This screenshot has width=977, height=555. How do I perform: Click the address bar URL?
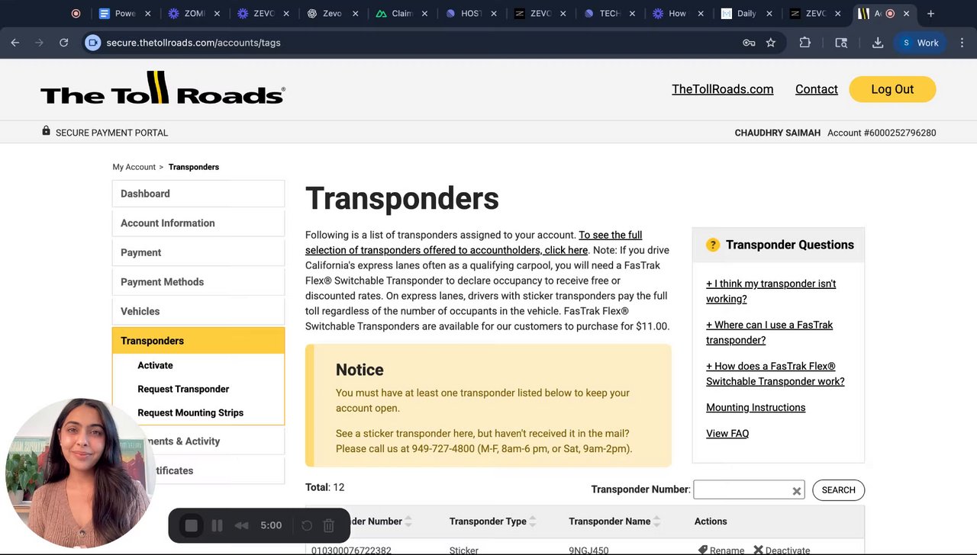[194, 43]
